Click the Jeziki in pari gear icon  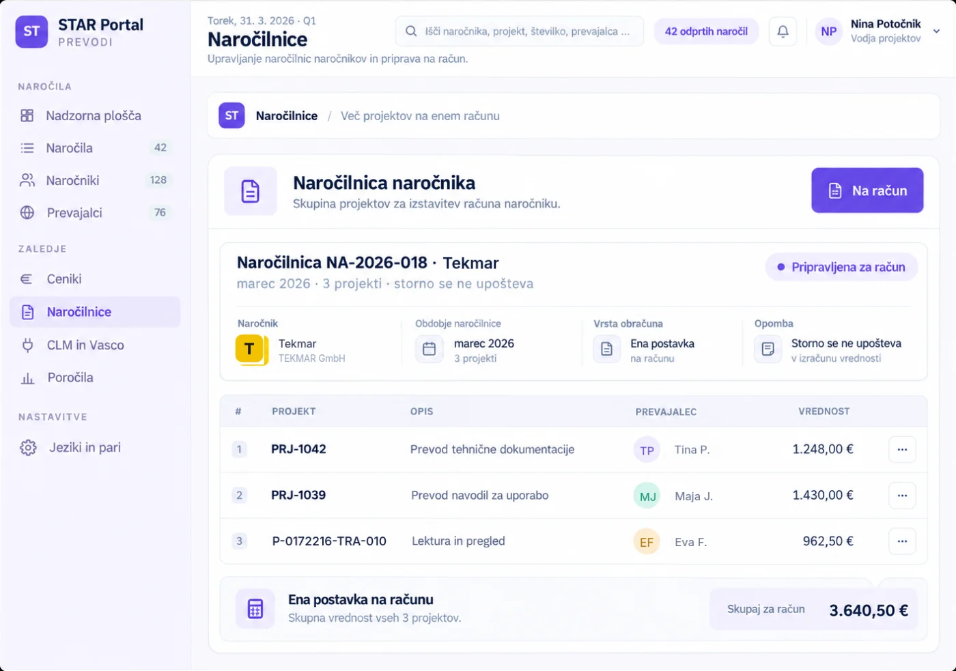click(28, 448)
